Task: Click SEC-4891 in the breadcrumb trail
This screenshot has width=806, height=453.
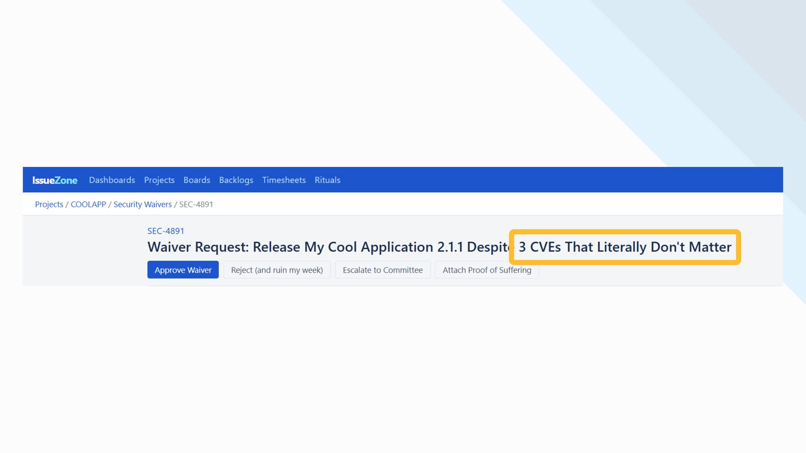Action: tap(196, 204)
